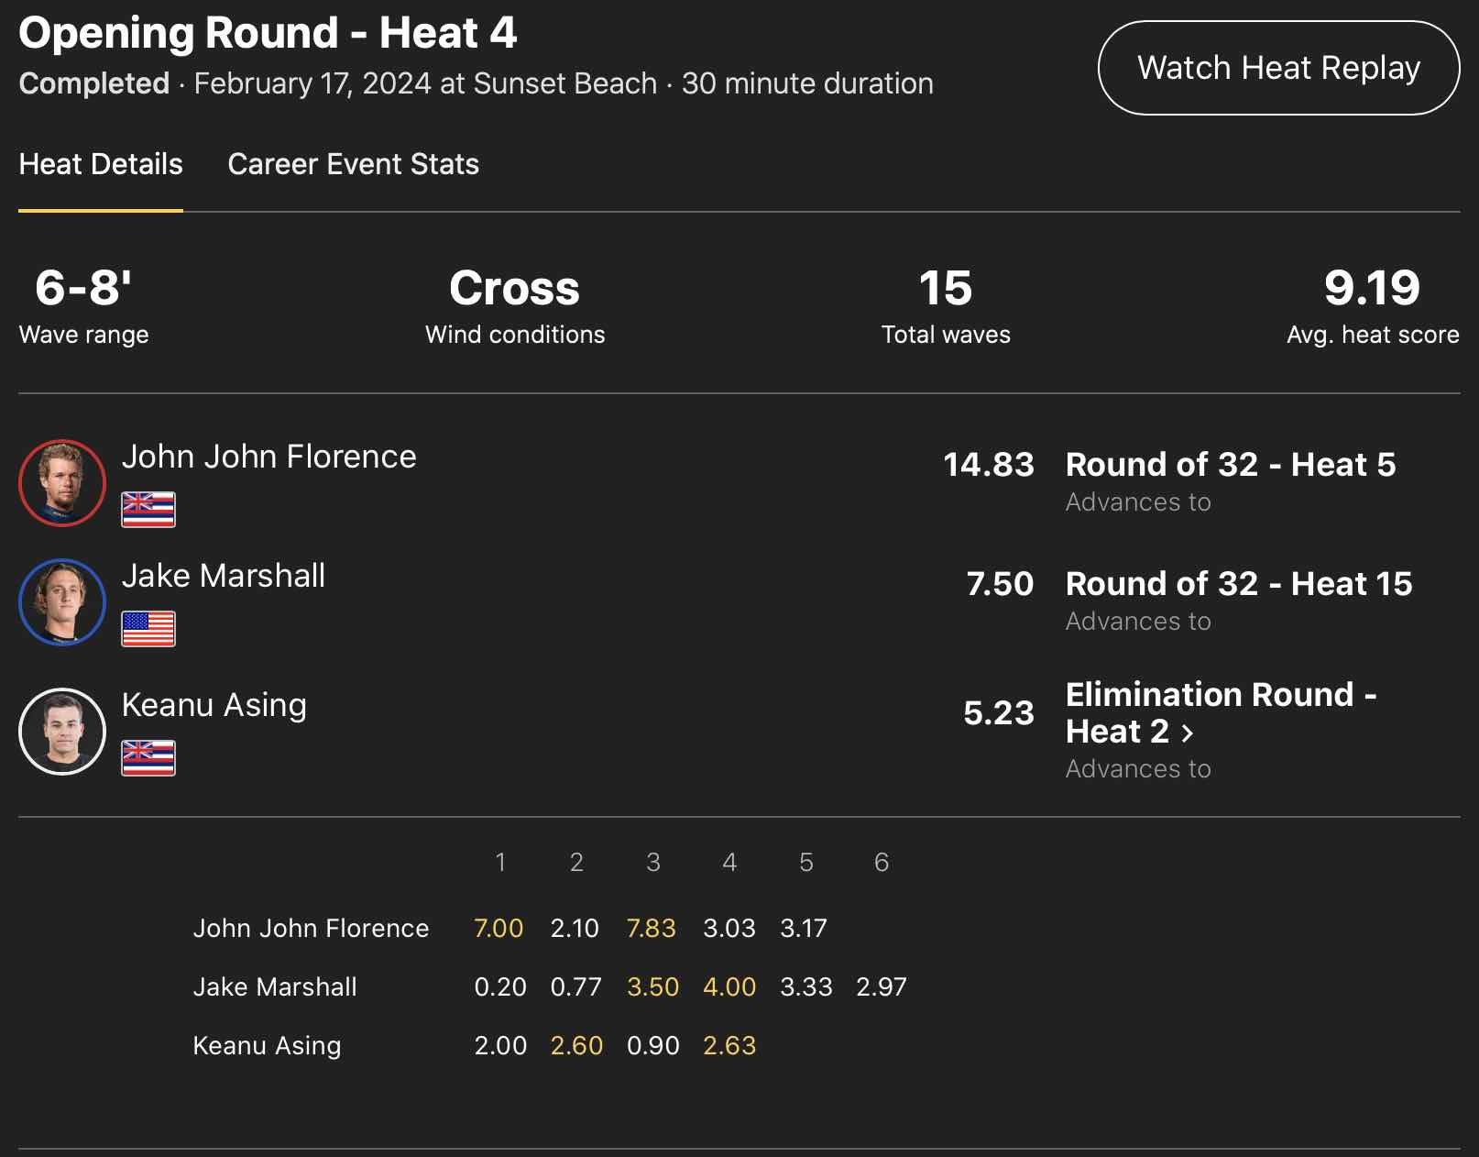1479x1157 pixels.
Task: Select the Heat Details tab
Action: (101, 164)
